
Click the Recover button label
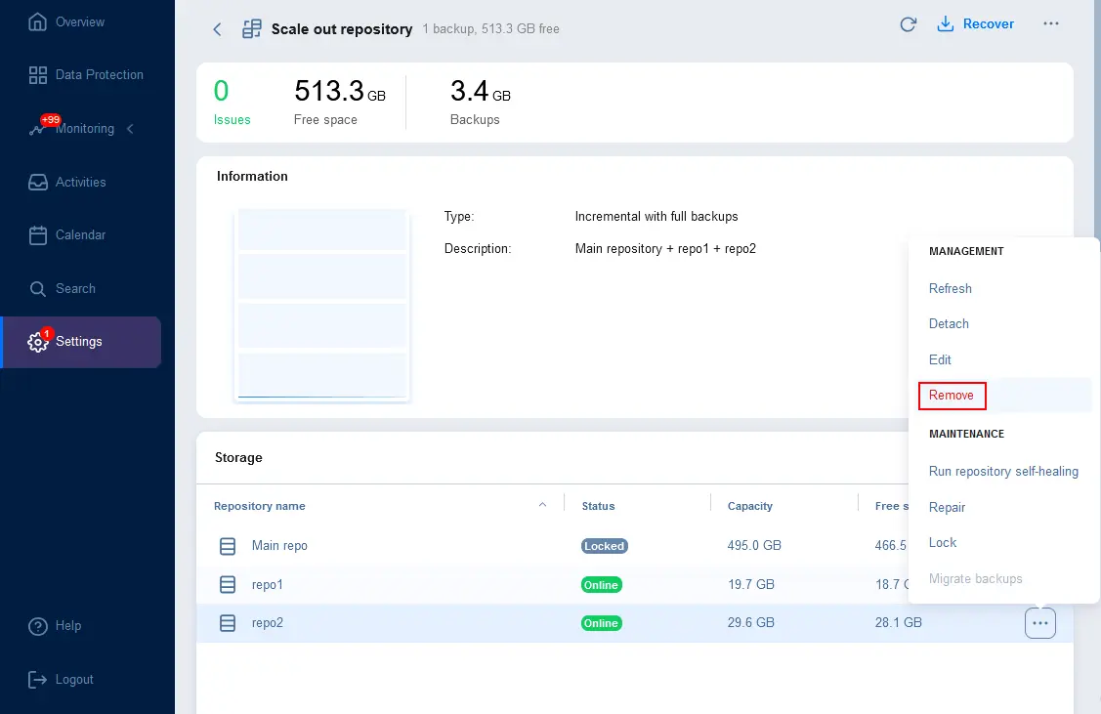(988, 23)
